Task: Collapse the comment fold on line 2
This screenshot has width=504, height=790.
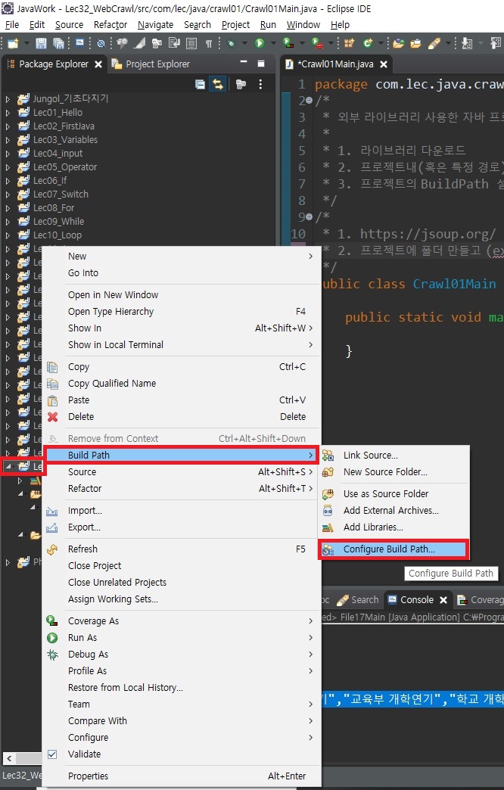Action: coord(309,101)
